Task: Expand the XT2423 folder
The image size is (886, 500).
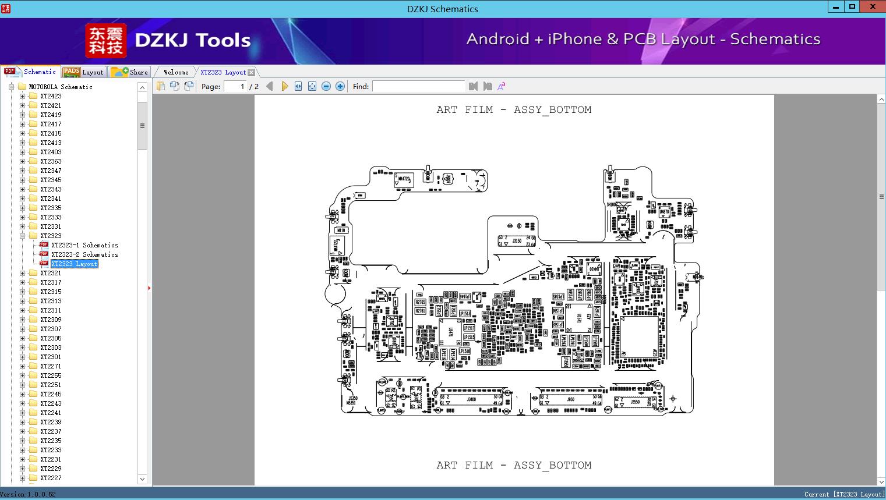Action: click(23, 96)
